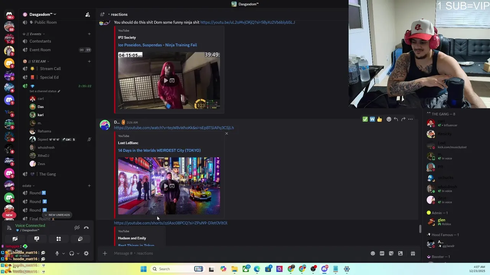The width and height of the screenshot is (490, 275).
Task: Share your screen button
Action: click(37, 239)
